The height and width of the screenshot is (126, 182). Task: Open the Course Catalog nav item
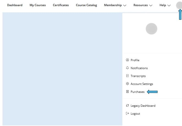[86, 5]
